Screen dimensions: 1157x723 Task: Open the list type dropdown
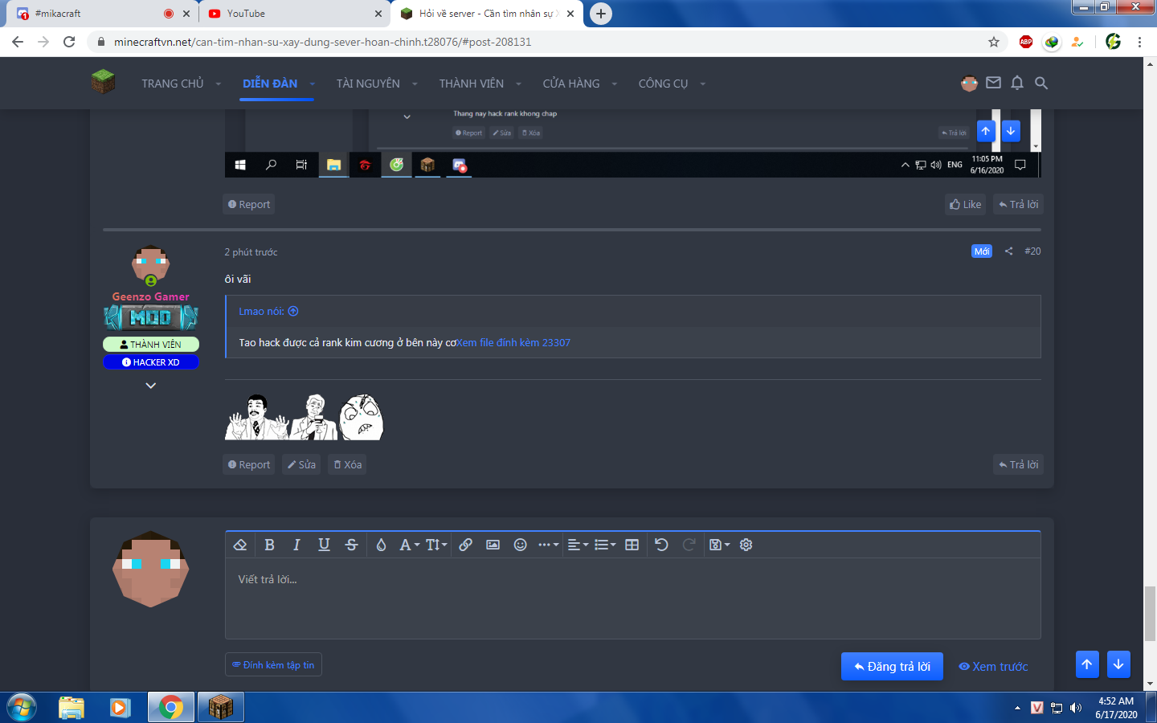[x=605, y=545]
